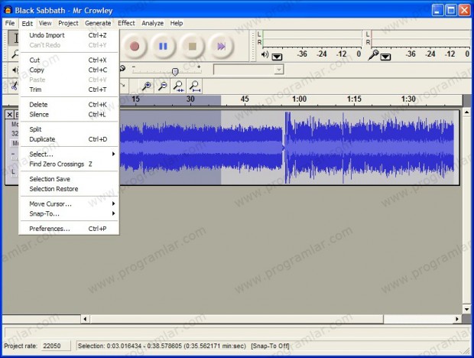474x358 pixels.
Task: Click the horizontal scrollbar left arrow
Action: pyautogui.click(x=85, y=319)
